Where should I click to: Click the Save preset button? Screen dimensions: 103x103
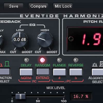tap(13, 6)
